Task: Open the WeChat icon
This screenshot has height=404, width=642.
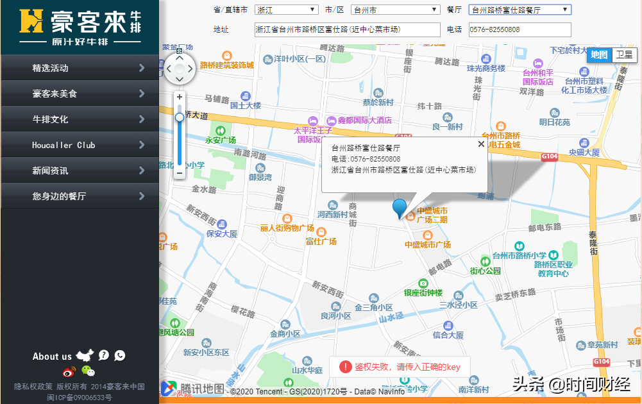Action: 88,371
